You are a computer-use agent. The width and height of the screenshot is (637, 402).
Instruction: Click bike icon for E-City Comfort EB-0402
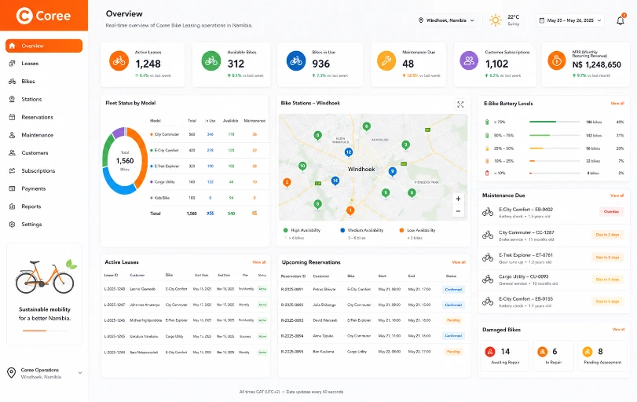[x=488, y=212]
